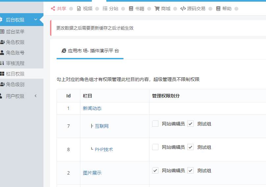The height and width of the screenshot is (187, 266).
Task: Click the gray dot after 分站
Action: tap(123, 9)
